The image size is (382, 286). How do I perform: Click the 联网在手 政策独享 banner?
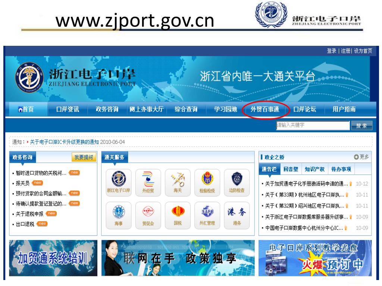[178, 258]
